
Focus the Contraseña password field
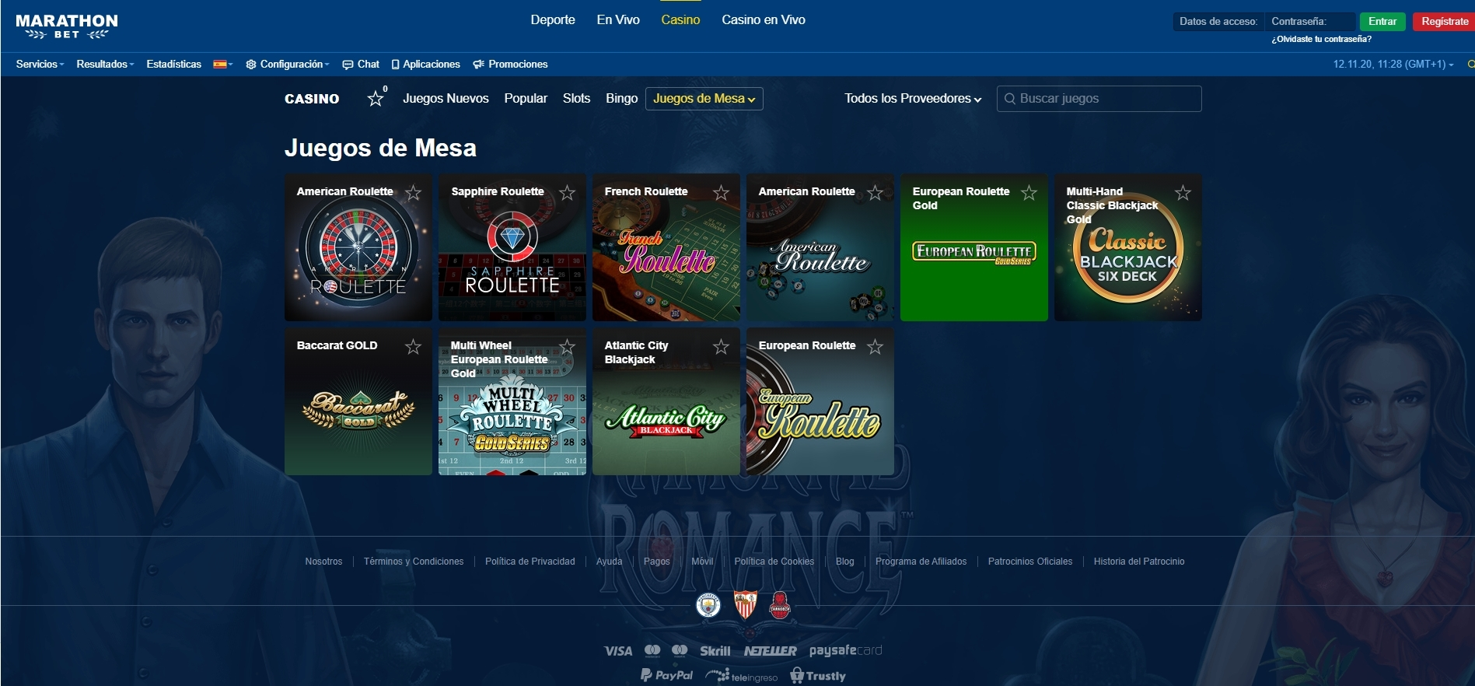(x=1310, y=22)
